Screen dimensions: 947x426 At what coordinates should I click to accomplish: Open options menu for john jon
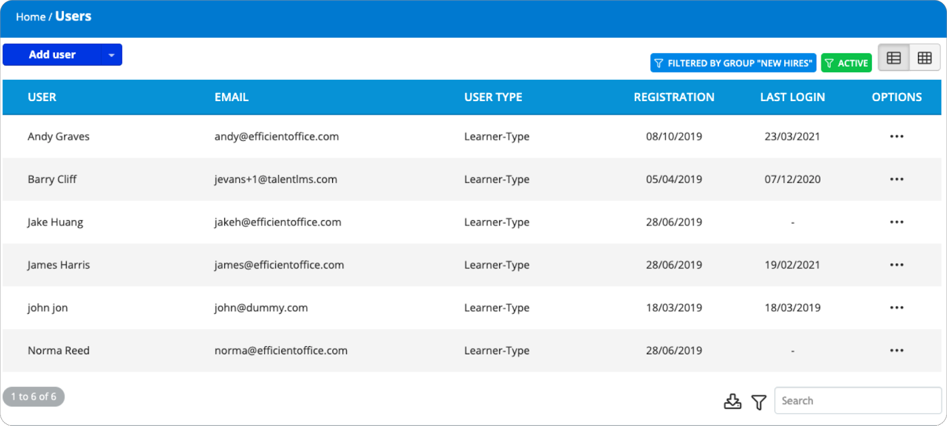point(896,308)
